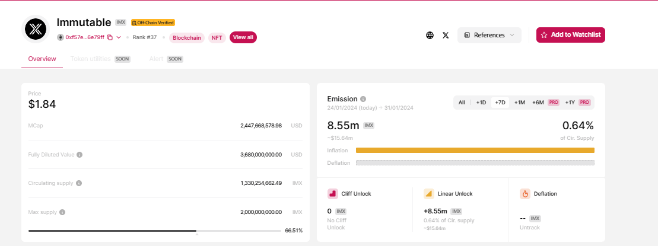Image resolution: width=658 pixels, height=246 pixels.
Task: Click the info icon beside Max supply
Action: coord(62,212)
